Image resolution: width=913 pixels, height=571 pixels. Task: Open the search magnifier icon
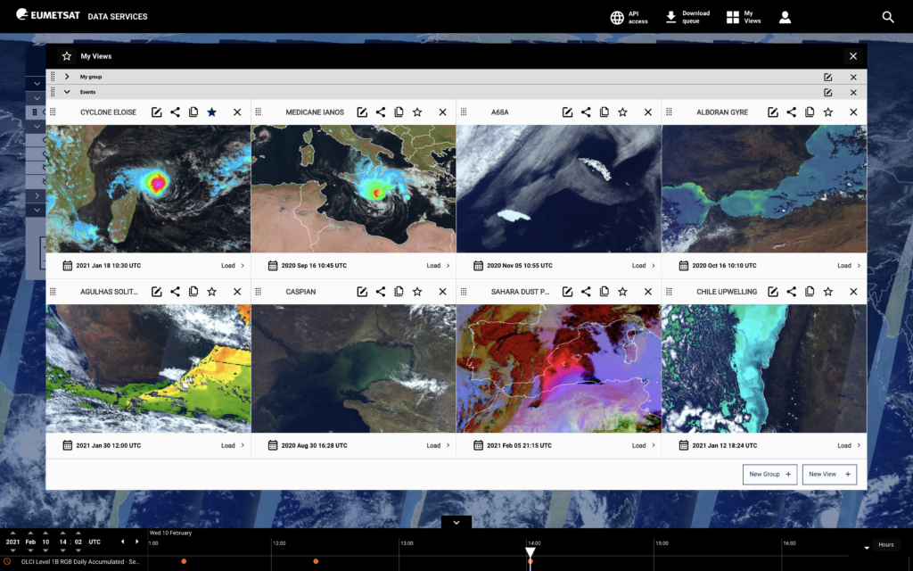click(x=888, y=17)
